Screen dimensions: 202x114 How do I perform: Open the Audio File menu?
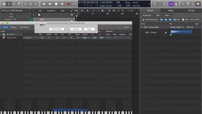pos(148,16)
